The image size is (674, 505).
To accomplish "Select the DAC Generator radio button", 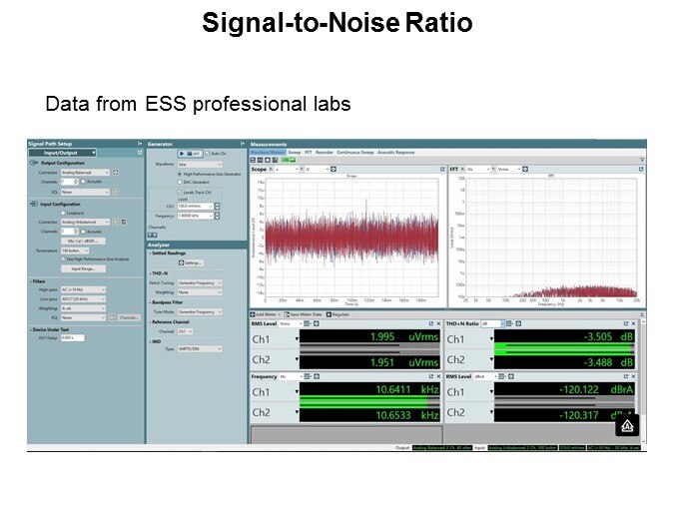I will coord(179,182).
